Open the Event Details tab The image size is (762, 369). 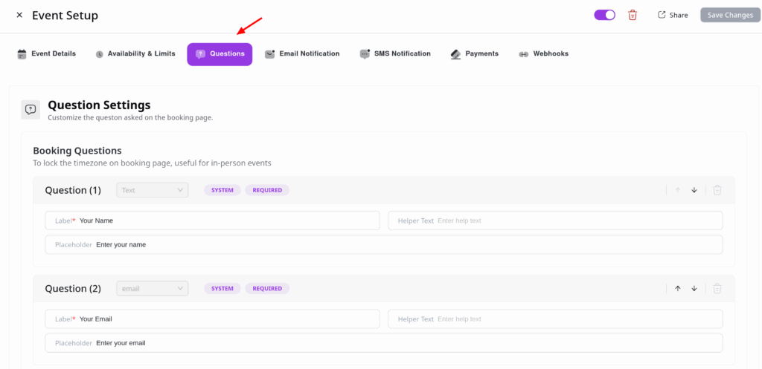[46, 53]
